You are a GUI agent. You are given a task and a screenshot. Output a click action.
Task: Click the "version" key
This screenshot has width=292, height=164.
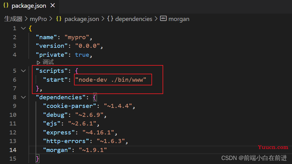(x=52, y=46)
